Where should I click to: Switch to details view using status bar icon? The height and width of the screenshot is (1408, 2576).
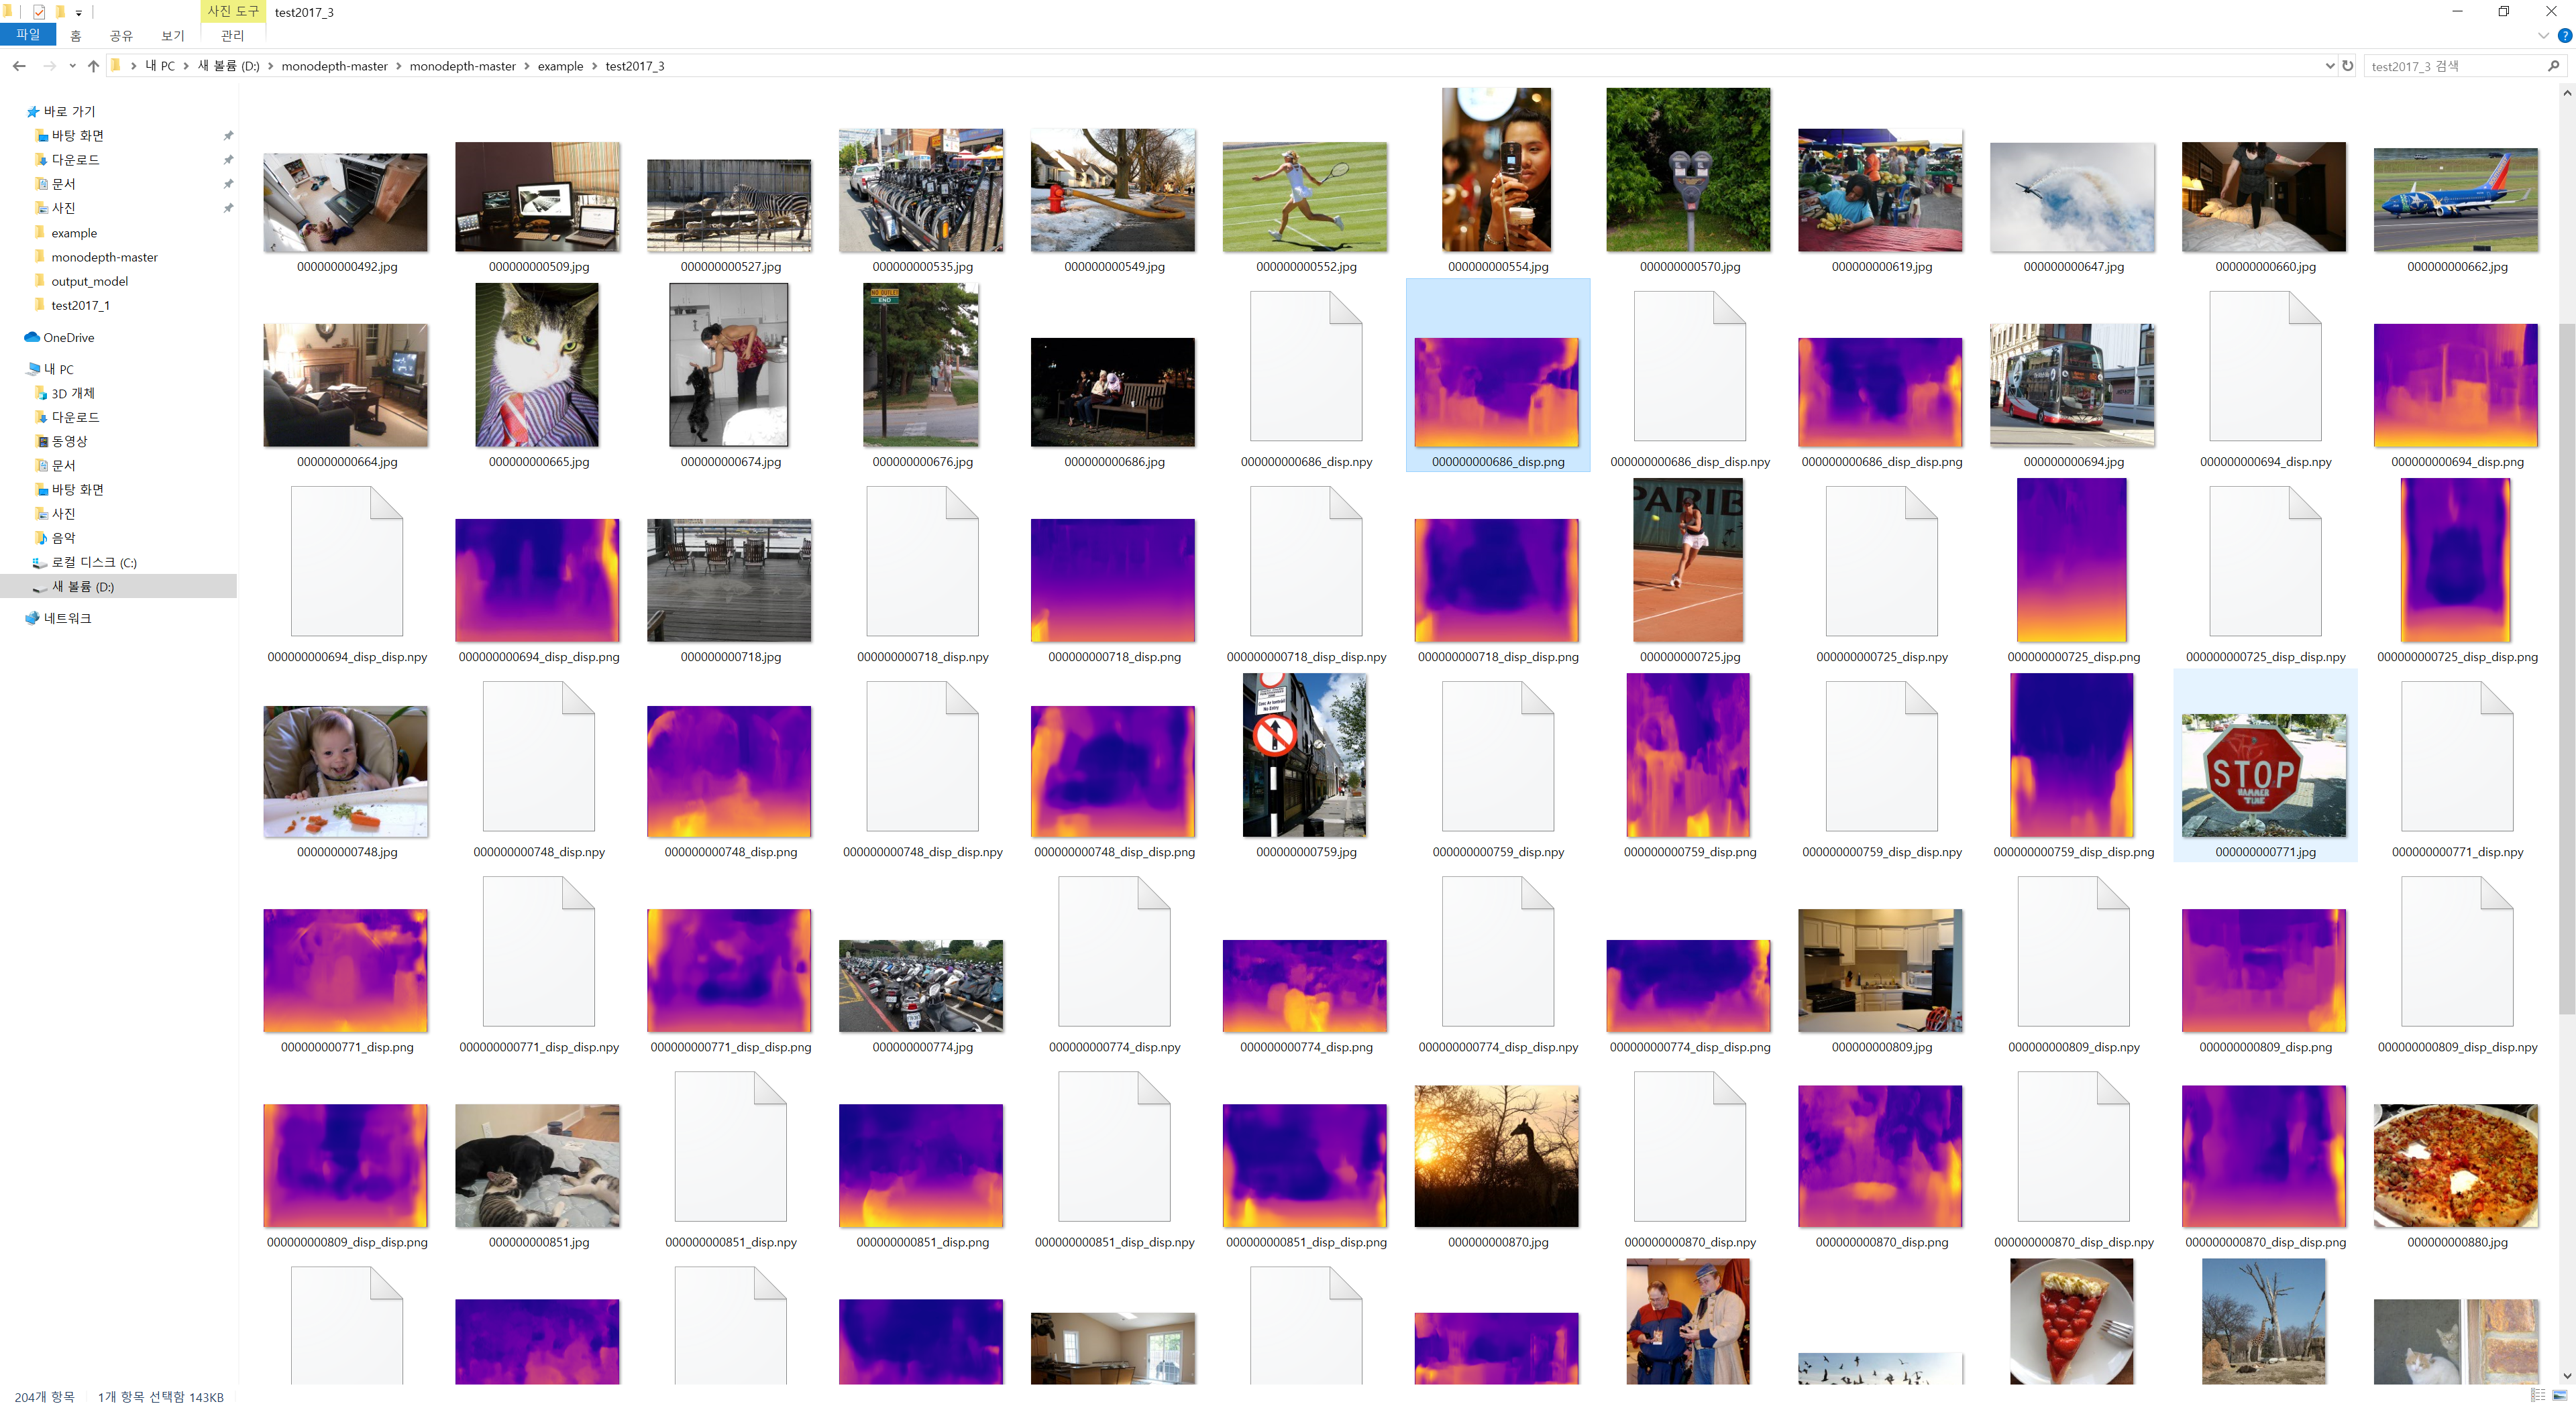[x=2537, y=1395]
